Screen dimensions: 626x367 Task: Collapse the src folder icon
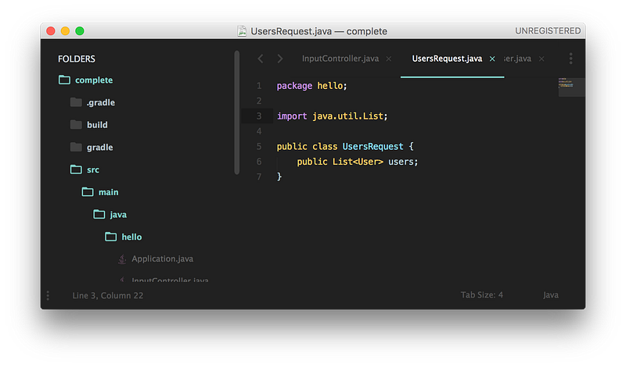76,169
